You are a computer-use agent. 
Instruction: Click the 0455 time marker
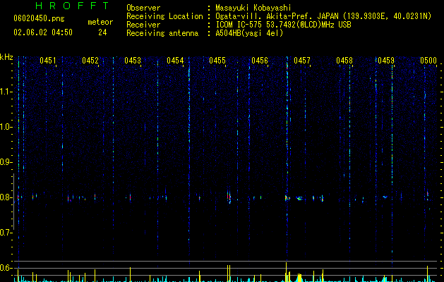[217, 60]
